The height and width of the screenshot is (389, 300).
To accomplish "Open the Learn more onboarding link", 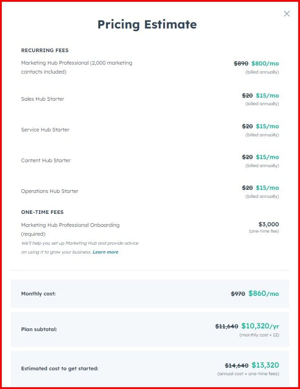I will pyautogui.click(x=106, y=252).
